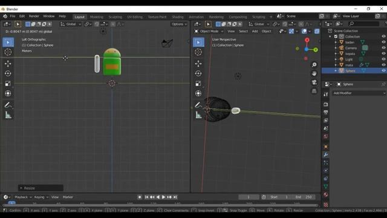Select the Rotate tool in left viewport
This screenshot has height=218, width=387.
tap(8, 73)
